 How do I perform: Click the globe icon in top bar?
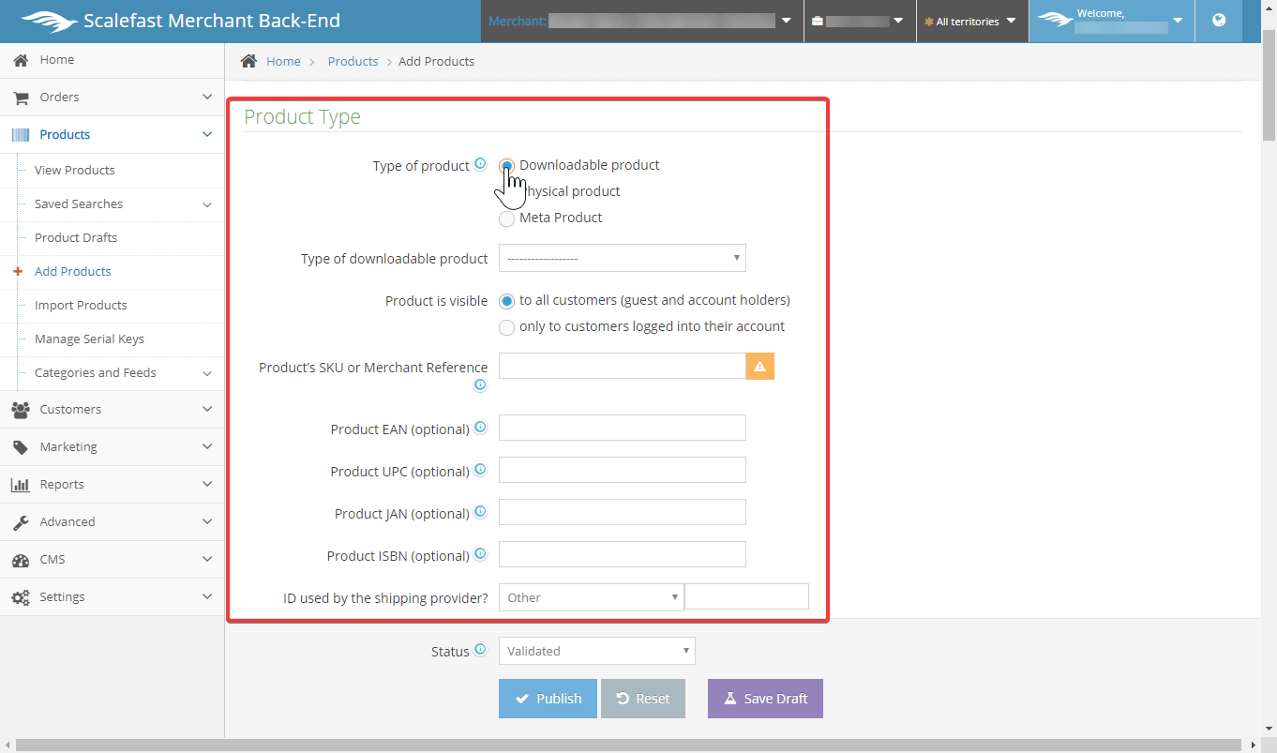(1219, 21)
